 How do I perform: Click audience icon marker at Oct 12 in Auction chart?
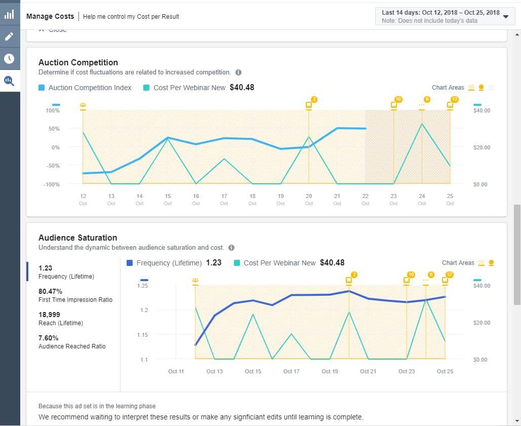click(83, 105)
